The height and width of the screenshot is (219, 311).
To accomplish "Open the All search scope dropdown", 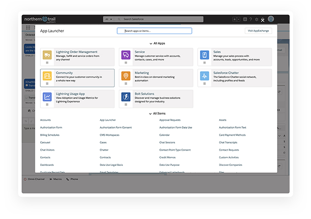I will click(109, 19).
